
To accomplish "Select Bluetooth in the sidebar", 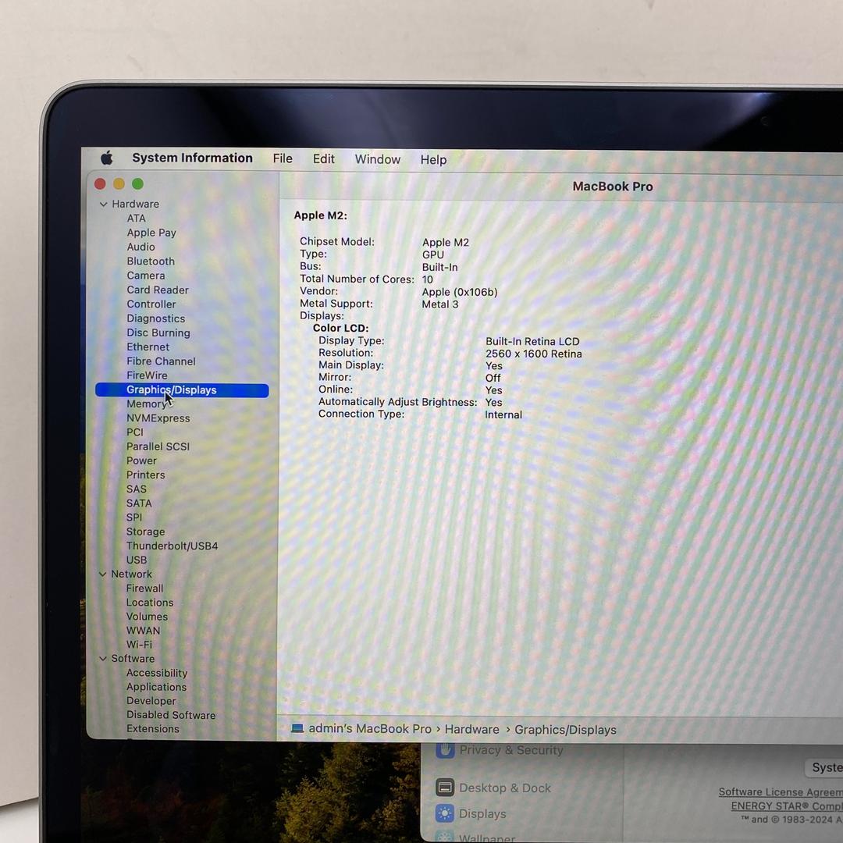I will pos(151,261).
